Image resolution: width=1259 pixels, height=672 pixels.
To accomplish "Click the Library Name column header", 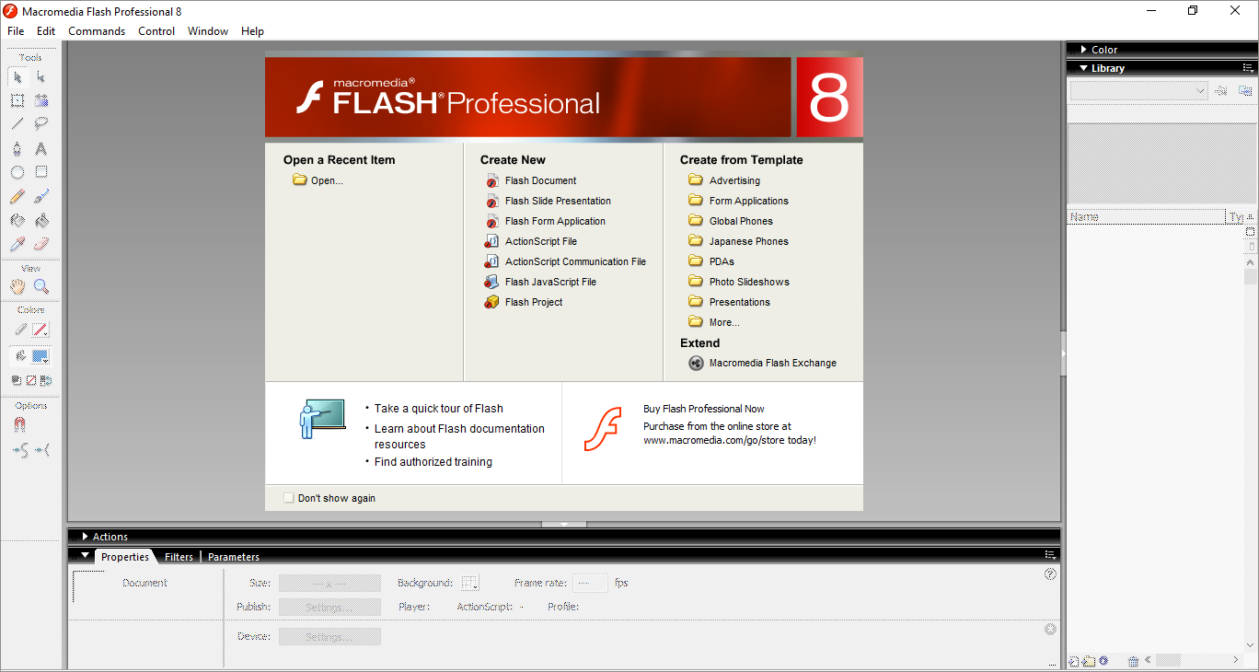I will [x=1148, y=217].
